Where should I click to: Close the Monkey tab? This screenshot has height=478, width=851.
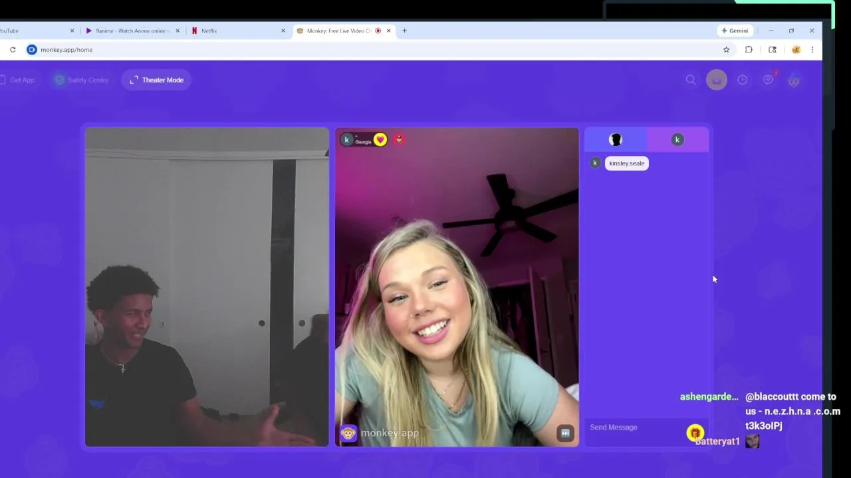[x=389, y=31]
